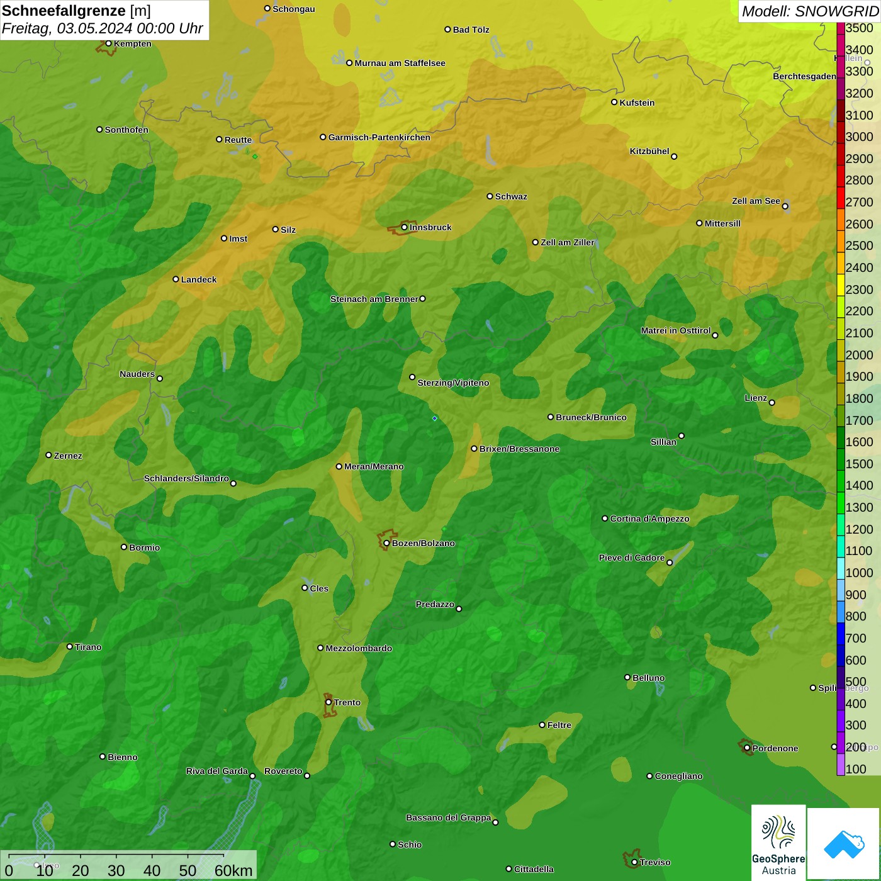Click the Landeck marker dot
The width and height of the screenshot is (881, 881).
(176, 279)
